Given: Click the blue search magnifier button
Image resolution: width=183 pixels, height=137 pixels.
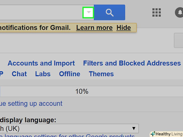Looking at the screenshot, I should click(x=110, y=12).
